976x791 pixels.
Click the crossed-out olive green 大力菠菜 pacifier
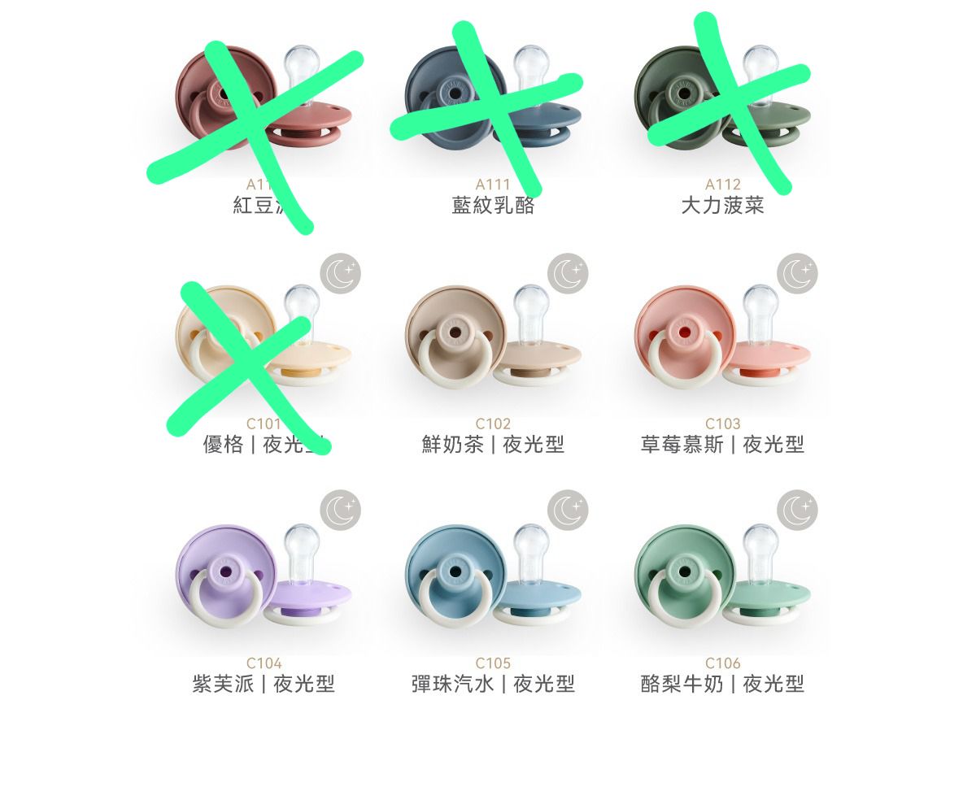(722, 98)
